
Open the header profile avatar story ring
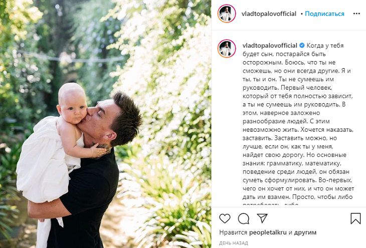[227, 14]
